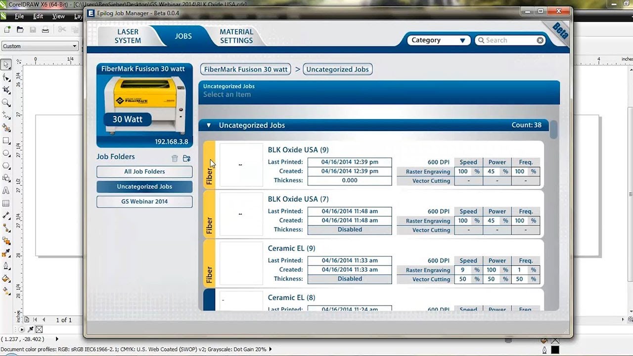Viewport: 633px width, 356px height.
Task: Delete job folder using the trash icon
Action: click(175, 158)
